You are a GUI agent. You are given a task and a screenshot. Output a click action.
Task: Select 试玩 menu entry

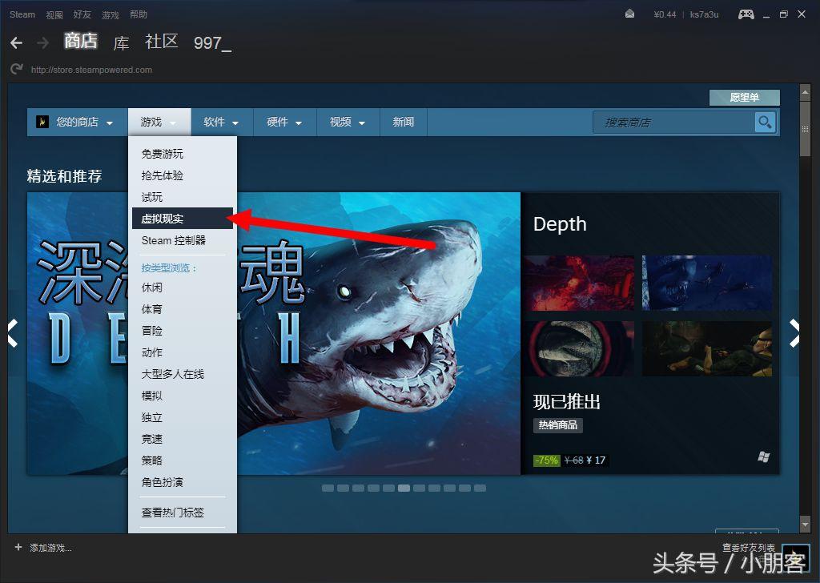[x=151, y=197]
